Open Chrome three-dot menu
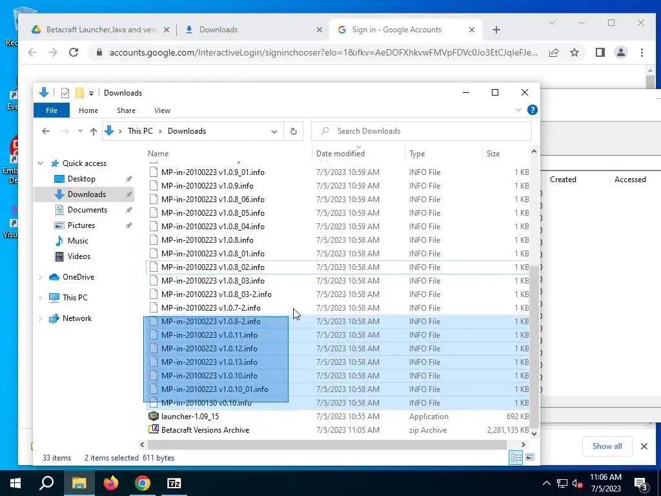Image resolution: width=661 pixels, height=496 pixels. coord(642,52)
